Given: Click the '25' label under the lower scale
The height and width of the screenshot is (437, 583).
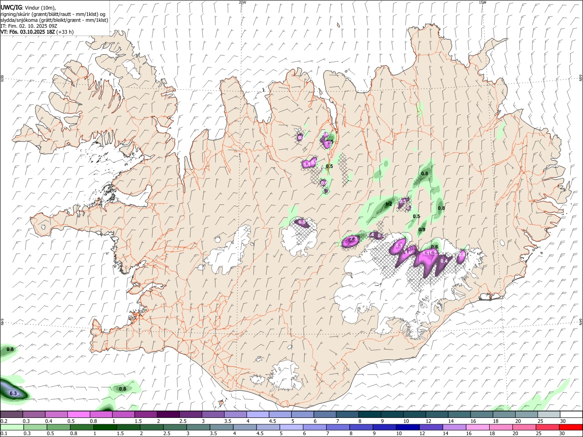Looking at the screenshot, I should (x=538, y=434).
